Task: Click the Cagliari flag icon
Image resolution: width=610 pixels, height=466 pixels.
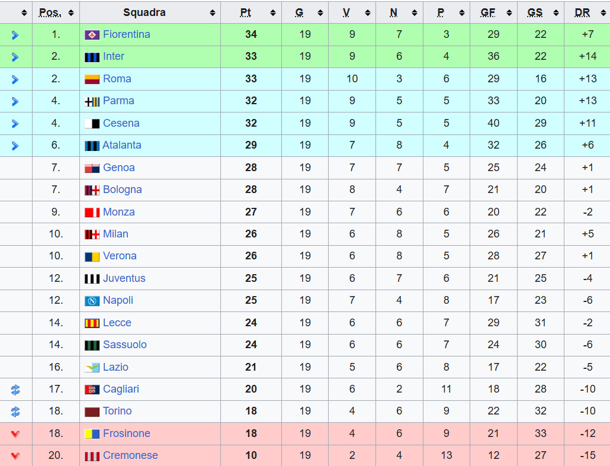Action: point(92,390)
